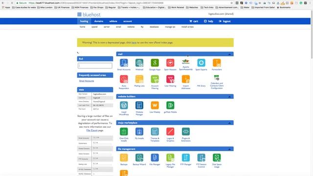Image resolution: width=313 pixels, height=176 pixels.
Task: Open the Forwarders icon
Action: (x=217, y=63)
